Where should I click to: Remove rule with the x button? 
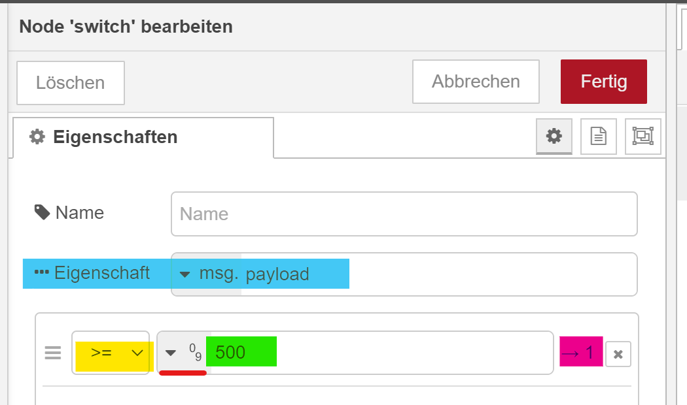(x=618, y=354)
